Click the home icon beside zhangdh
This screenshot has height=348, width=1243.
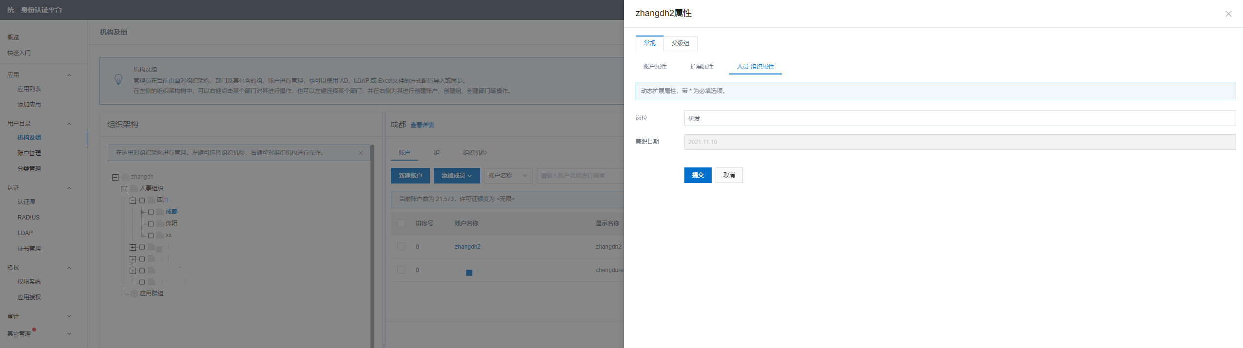click(x=125, y=177)
